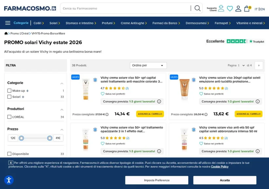This screenshot has height=189, width=269.
Task: Click Promo L'Oréal breadcrumb link
Action: pyautogui.click(x=19, y=33)
